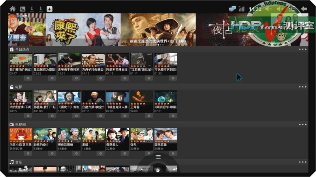
Task: Tap the home icon in the bottom dial
Action: [x=158, y=170]
